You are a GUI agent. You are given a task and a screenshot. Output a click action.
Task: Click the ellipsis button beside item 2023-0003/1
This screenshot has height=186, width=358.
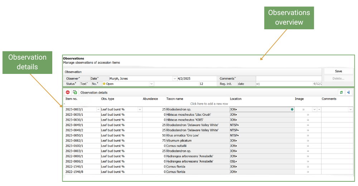coord(98,110)
